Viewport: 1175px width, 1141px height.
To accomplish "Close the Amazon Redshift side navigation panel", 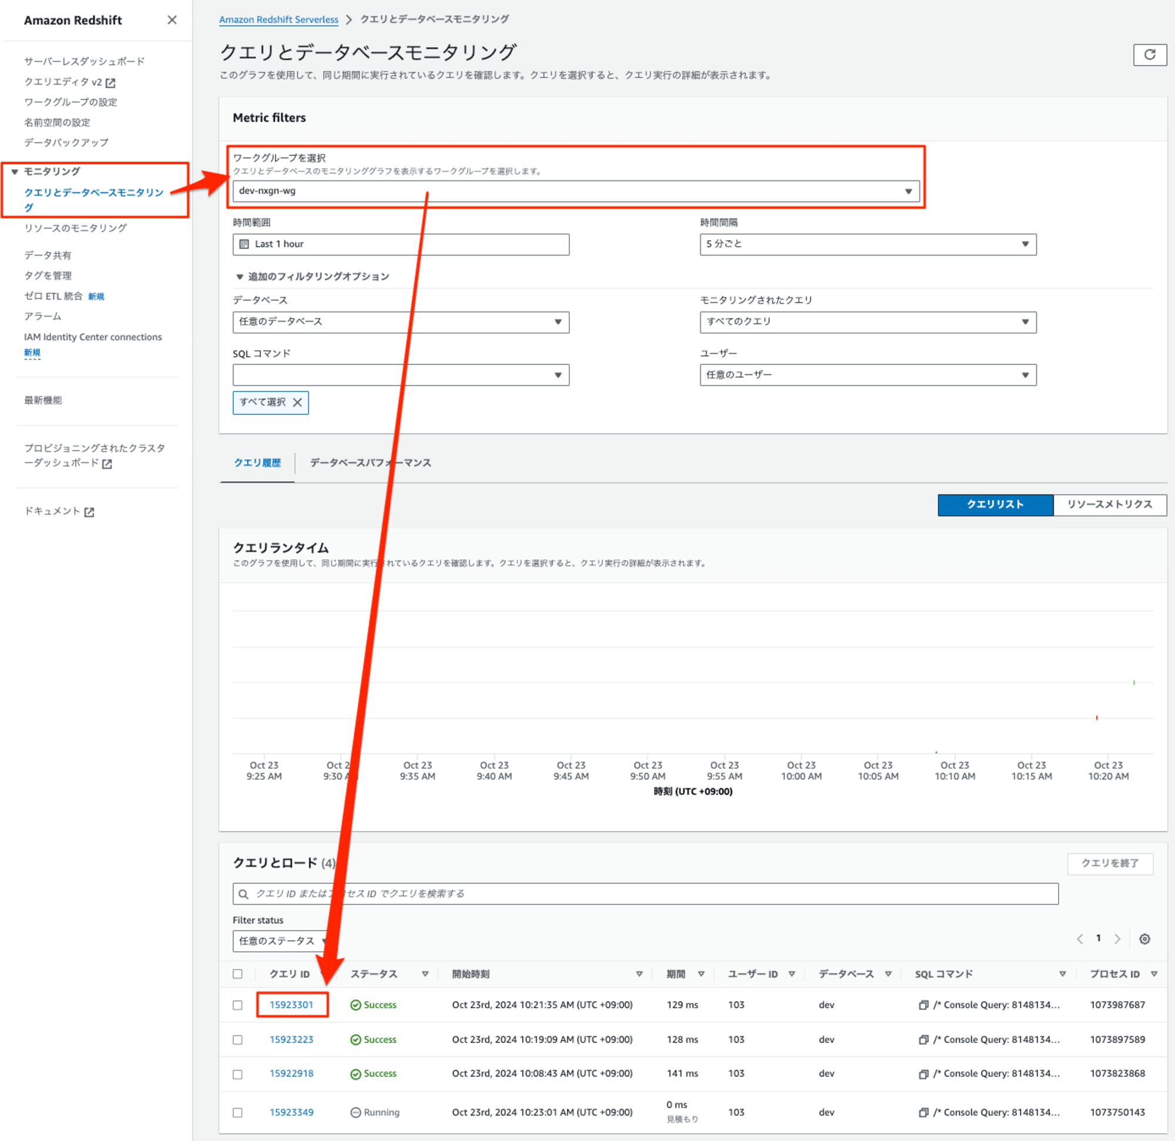I will tap(172, 20).
